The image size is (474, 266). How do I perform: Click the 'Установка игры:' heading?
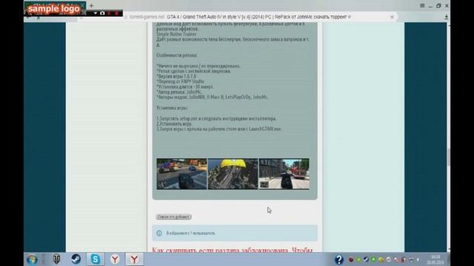coord(173,108)
